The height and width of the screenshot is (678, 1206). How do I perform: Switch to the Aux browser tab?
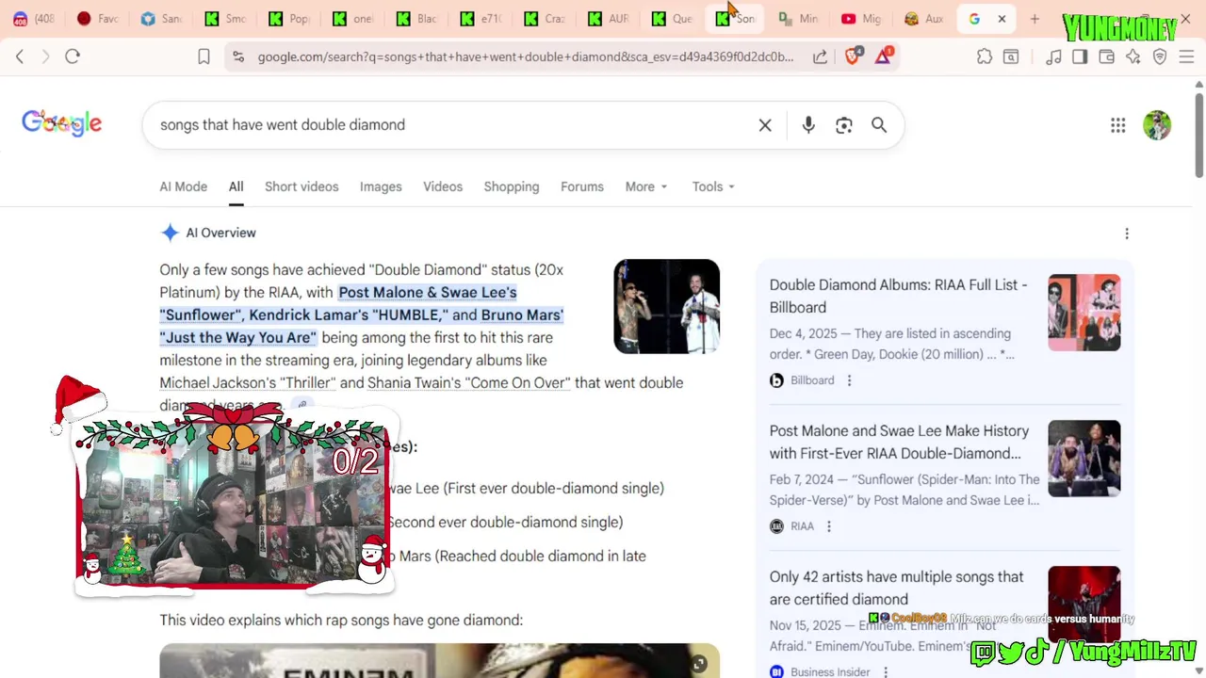pyautogui.click(x=923, y=19)
